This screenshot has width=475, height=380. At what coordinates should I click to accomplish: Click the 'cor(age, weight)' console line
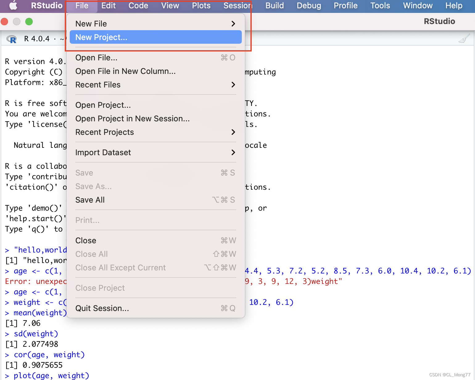tap(49, 355)
